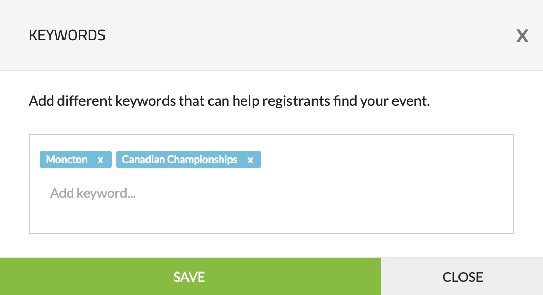Hit the green SAVE button

(190, 277)
